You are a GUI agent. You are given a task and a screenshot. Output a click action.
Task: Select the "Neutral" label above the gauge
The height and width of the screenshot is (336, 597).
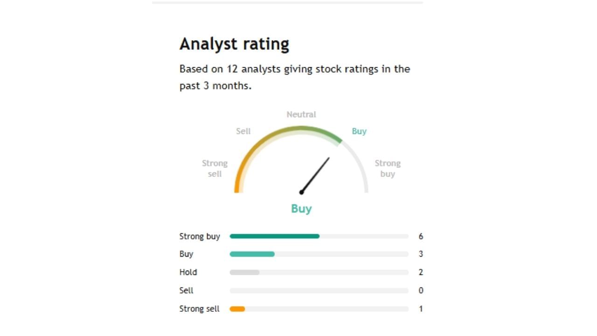tap(301, 114)
